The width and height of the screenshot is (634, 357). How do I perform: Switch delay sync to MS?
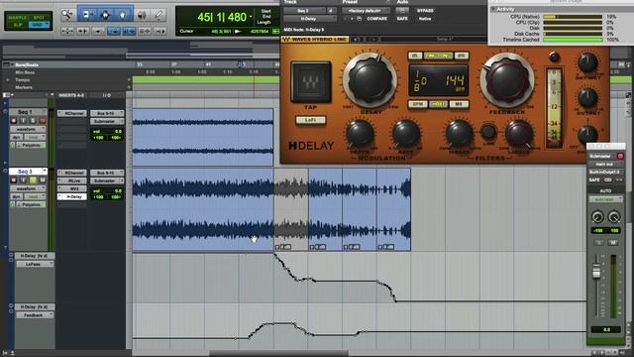click(459, 104)
